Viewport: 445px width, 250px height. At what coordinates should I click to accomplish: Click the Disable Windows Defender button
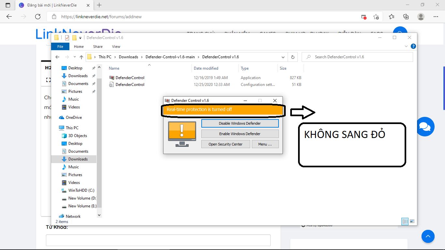240,123
